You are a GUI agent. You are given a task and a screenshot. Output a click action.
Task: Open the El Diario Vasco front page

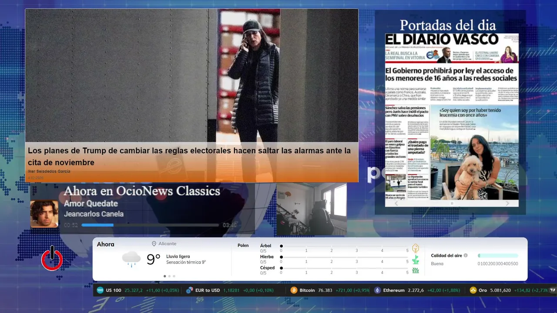(x=452, y=116)
